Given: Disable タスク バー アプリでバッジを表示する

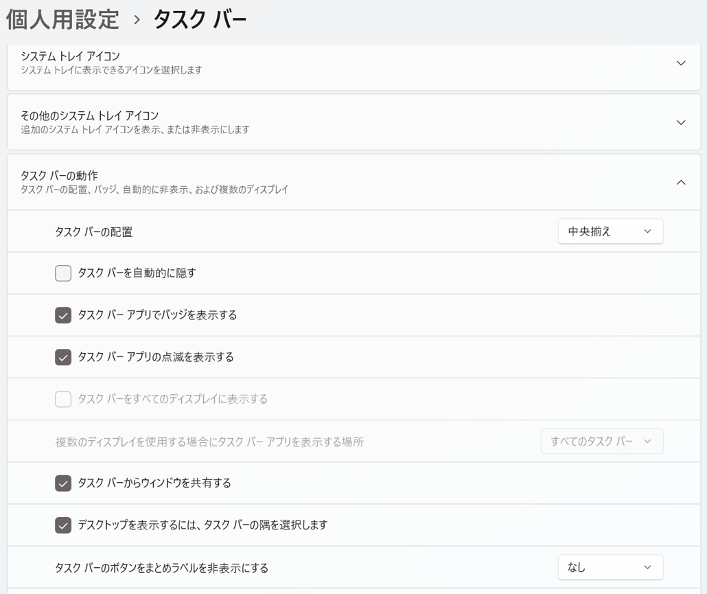Looking at the screenshot, I should [x=62, y=315].
